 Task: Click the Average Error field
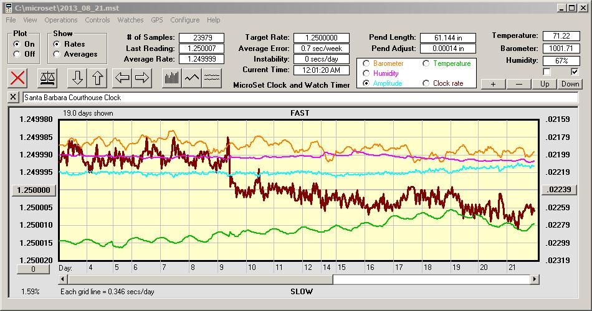(x=322, y=49)
